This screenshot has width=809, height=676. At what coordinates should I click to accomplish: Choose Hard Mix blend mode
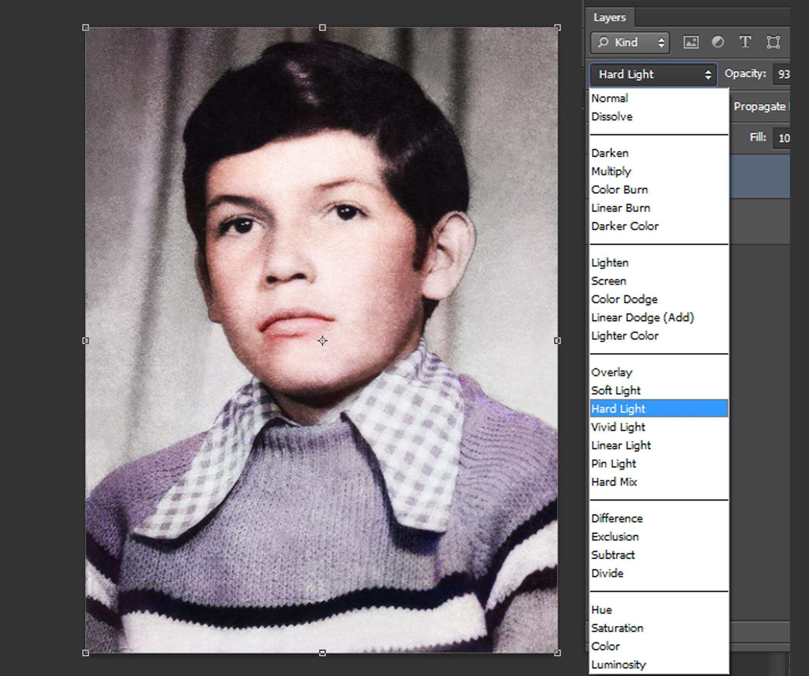(x=659, y=482)
